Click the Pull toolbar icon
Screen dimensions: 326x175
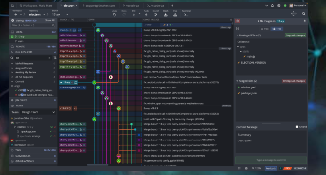tap(134, 15)
